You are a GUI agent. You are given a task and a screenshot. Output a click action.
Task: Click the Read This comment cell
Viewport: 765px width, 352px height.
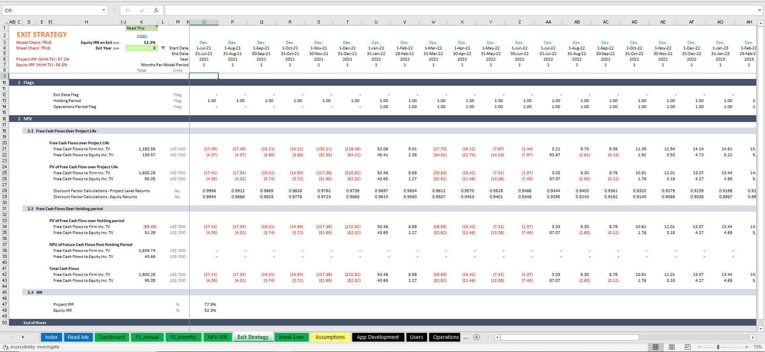(x=142, y=28)
